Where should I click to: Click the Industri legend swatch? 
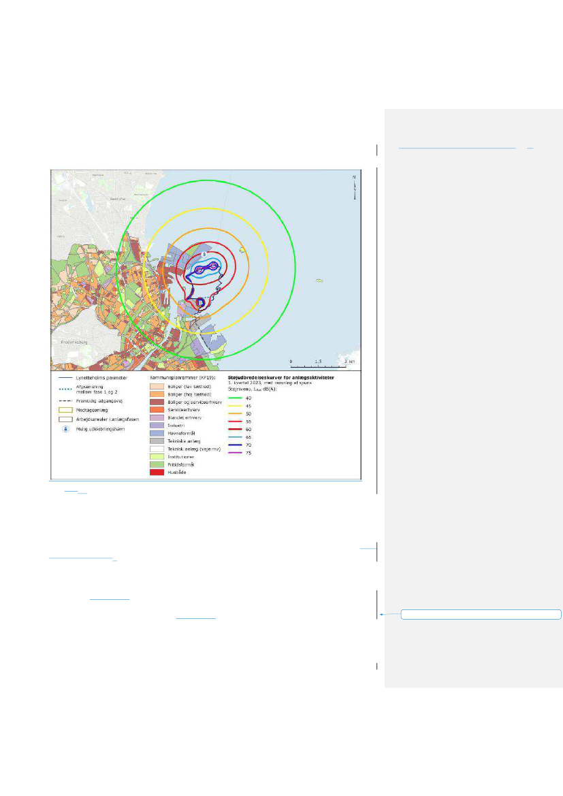pyautogui.click(x=157, y=426)
